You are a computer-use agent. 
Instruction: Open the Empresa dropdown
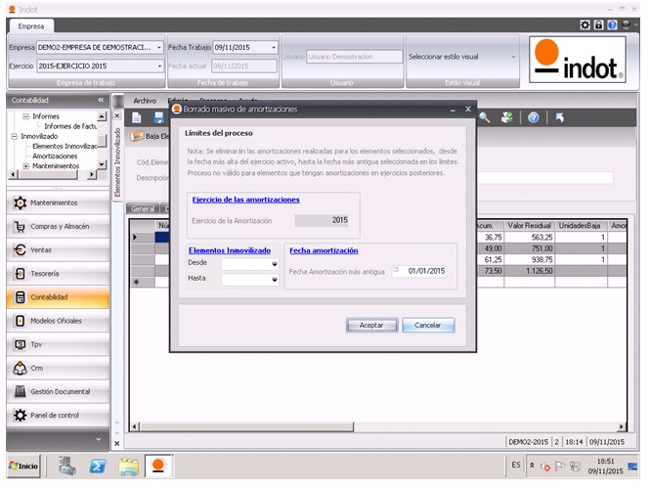(x=158, y=47)
